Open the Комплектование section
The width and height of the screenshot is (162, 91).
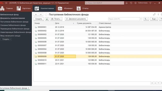(x=44, y=8)
